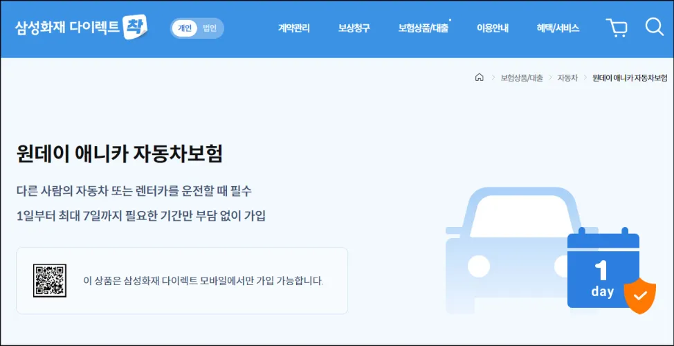Viewport: 674px width, 346px height.
Task: Click the mobile-only signup notice text
Action: coord(203,281)
